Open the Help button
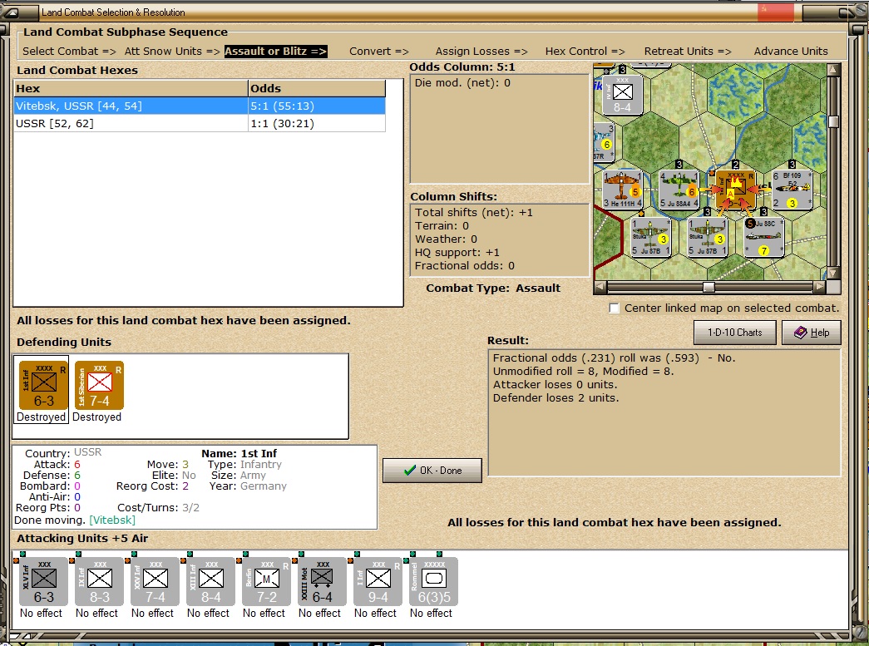This screenshot has height=646, width=869. (x=812, y=333)
